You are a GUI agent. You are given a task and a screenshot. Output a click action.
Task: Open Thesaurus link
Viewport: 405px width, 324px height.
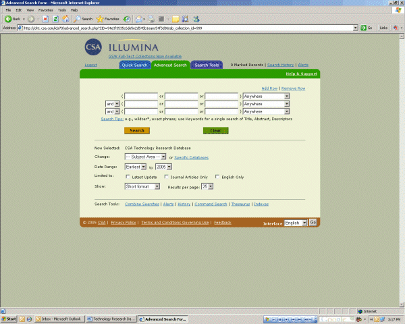click(240, 204)
